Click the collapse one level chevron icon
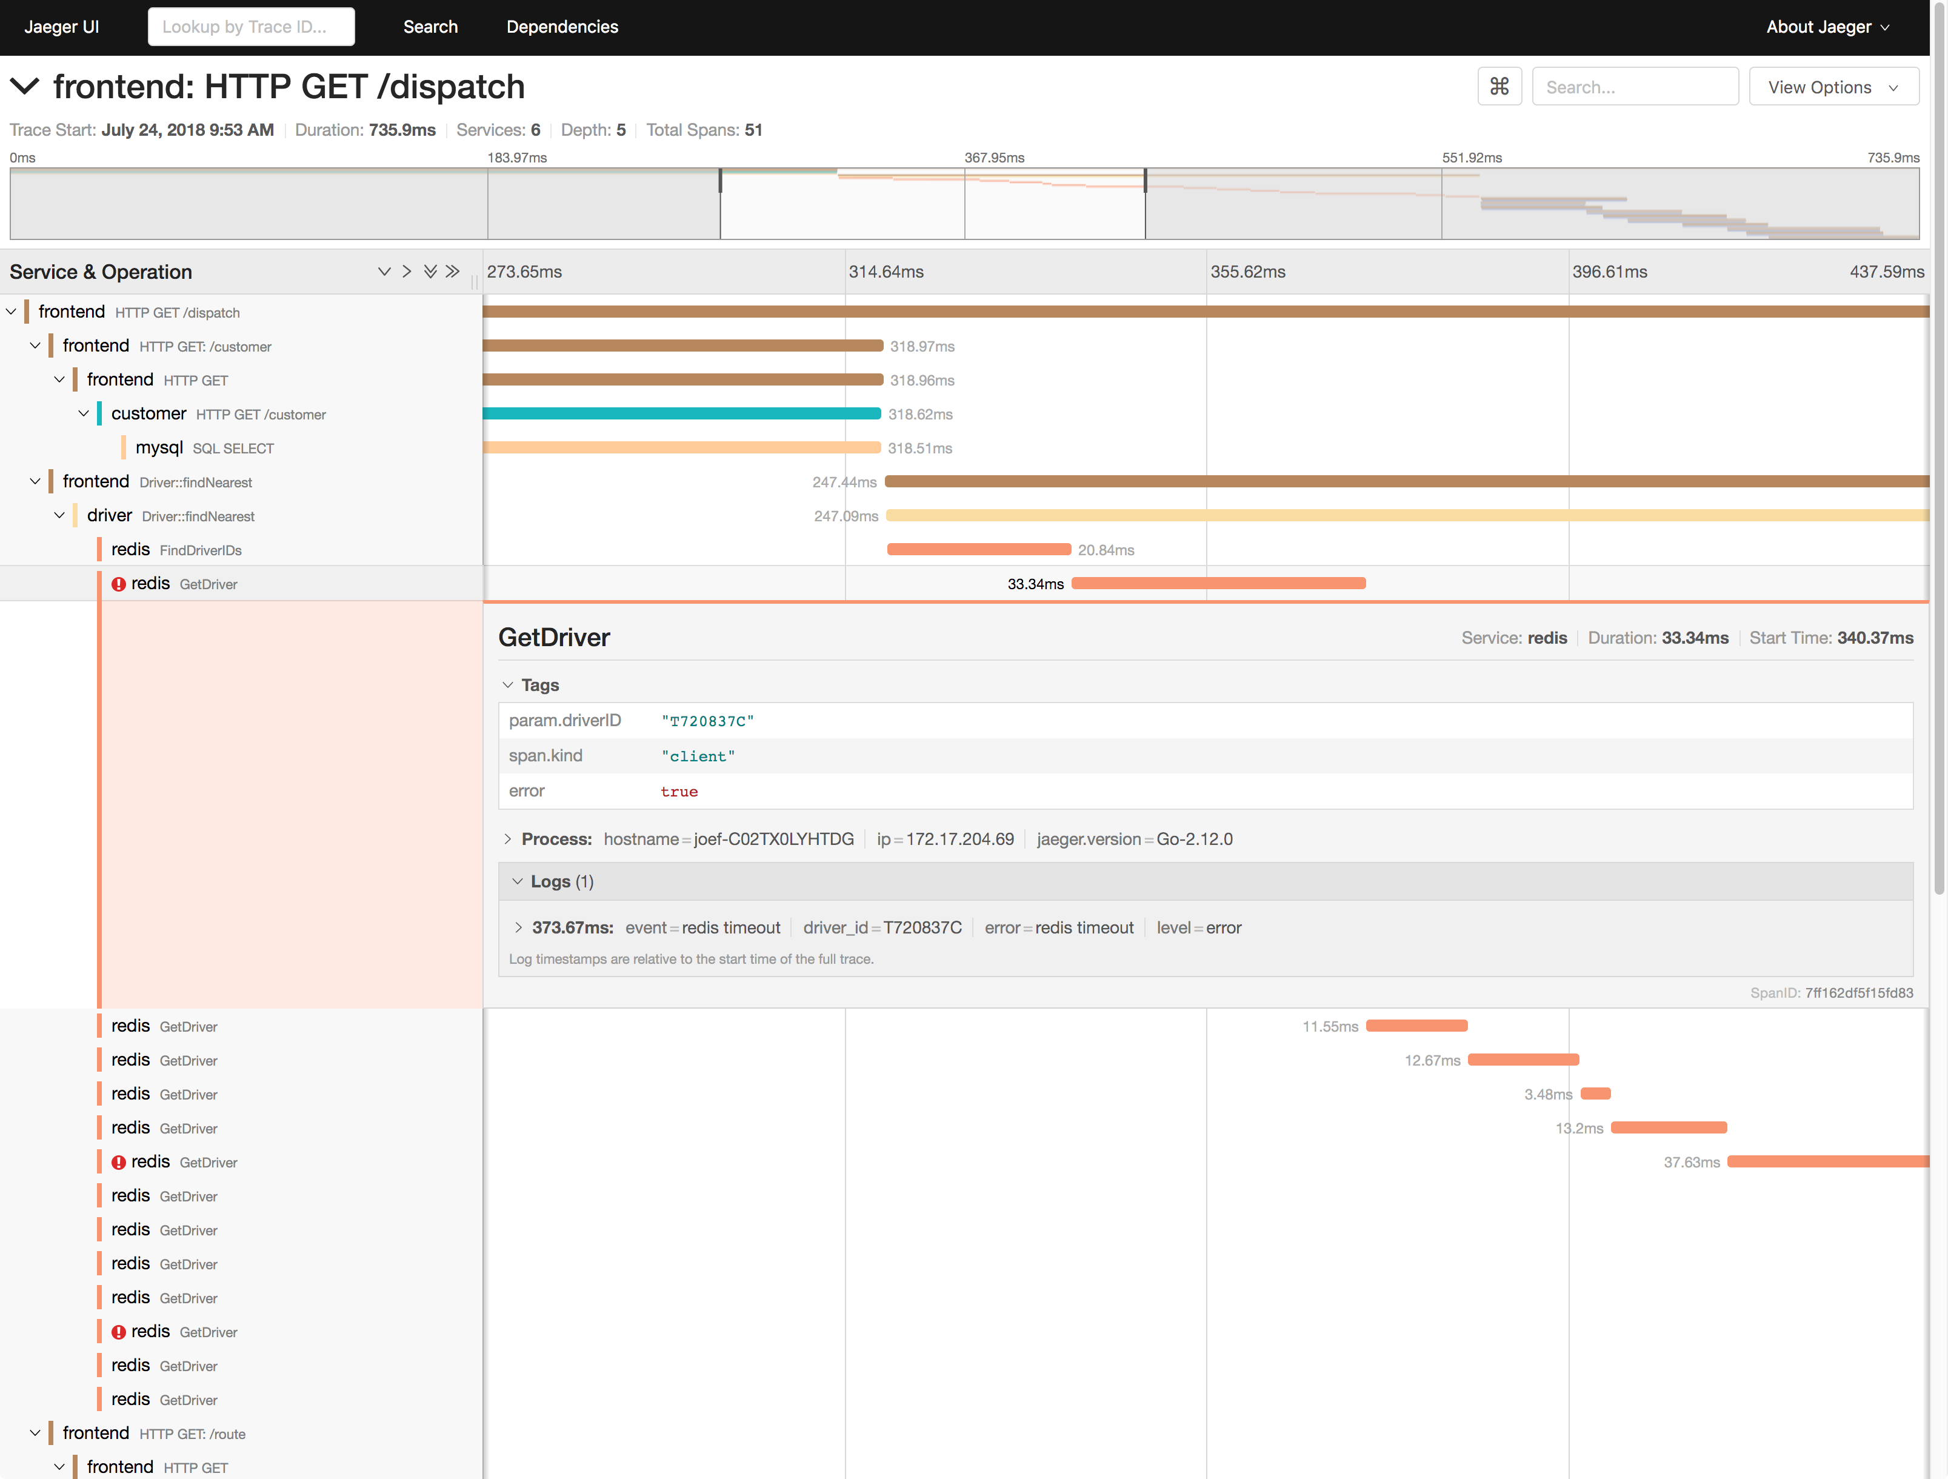The width and height of the screenshot is (1948, 1479). [407, 272]
